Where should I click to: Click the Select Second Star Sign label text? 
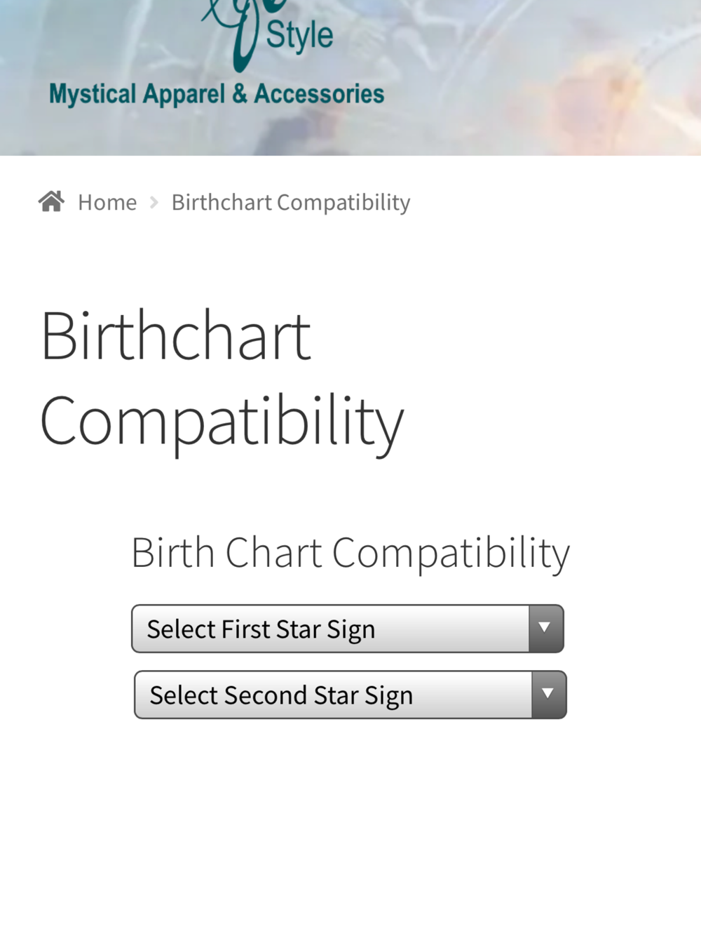click(281, 695)
